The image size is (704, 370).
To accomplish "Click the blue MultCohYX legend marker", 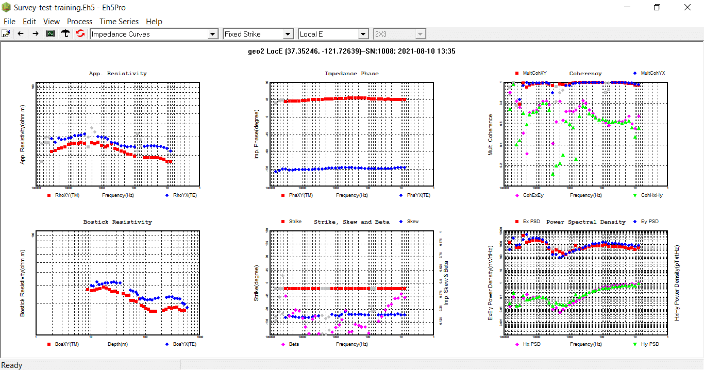I will coord(635,73).
